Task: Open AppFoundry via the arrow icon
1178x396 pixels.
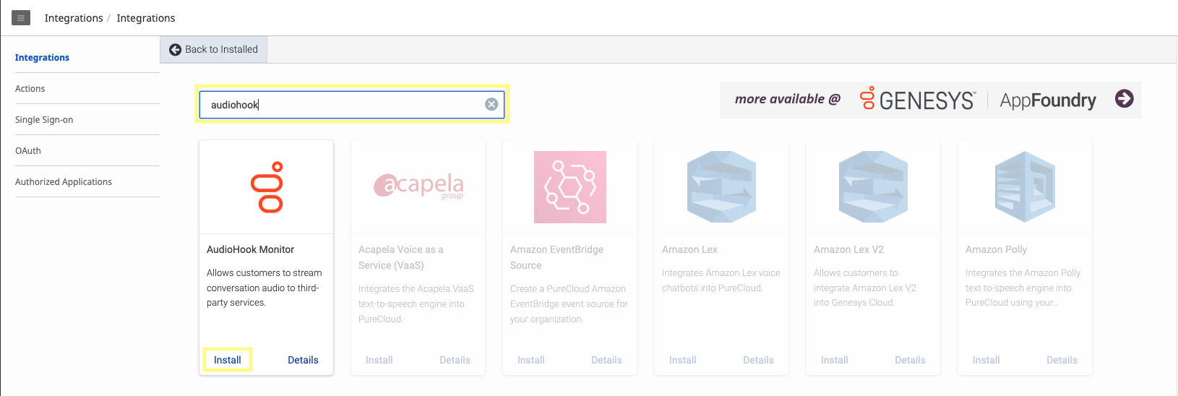Action: click(x=1124, y=99)
